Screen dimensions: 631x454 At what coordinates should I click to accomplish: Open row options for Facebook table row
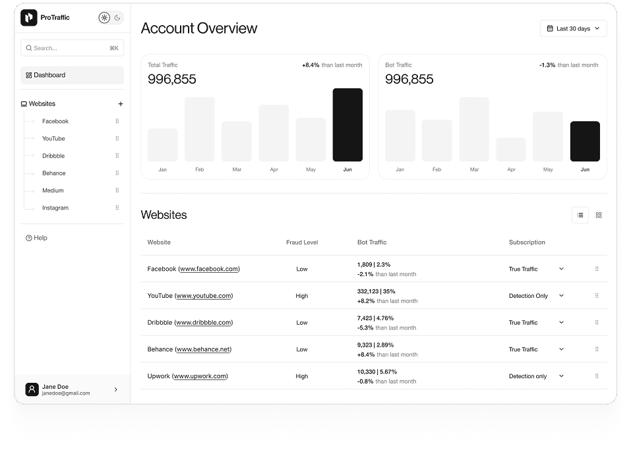pos(597,269)
